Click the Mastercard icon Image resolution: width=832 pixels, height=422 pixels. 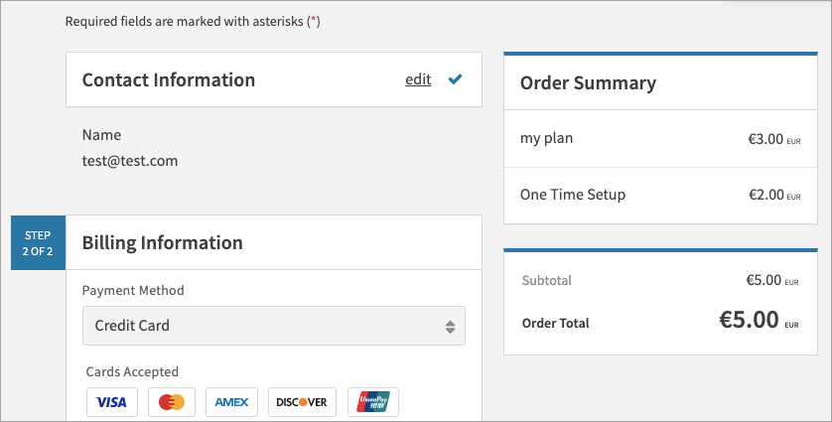pyautogui.click(x=172, y=402)
